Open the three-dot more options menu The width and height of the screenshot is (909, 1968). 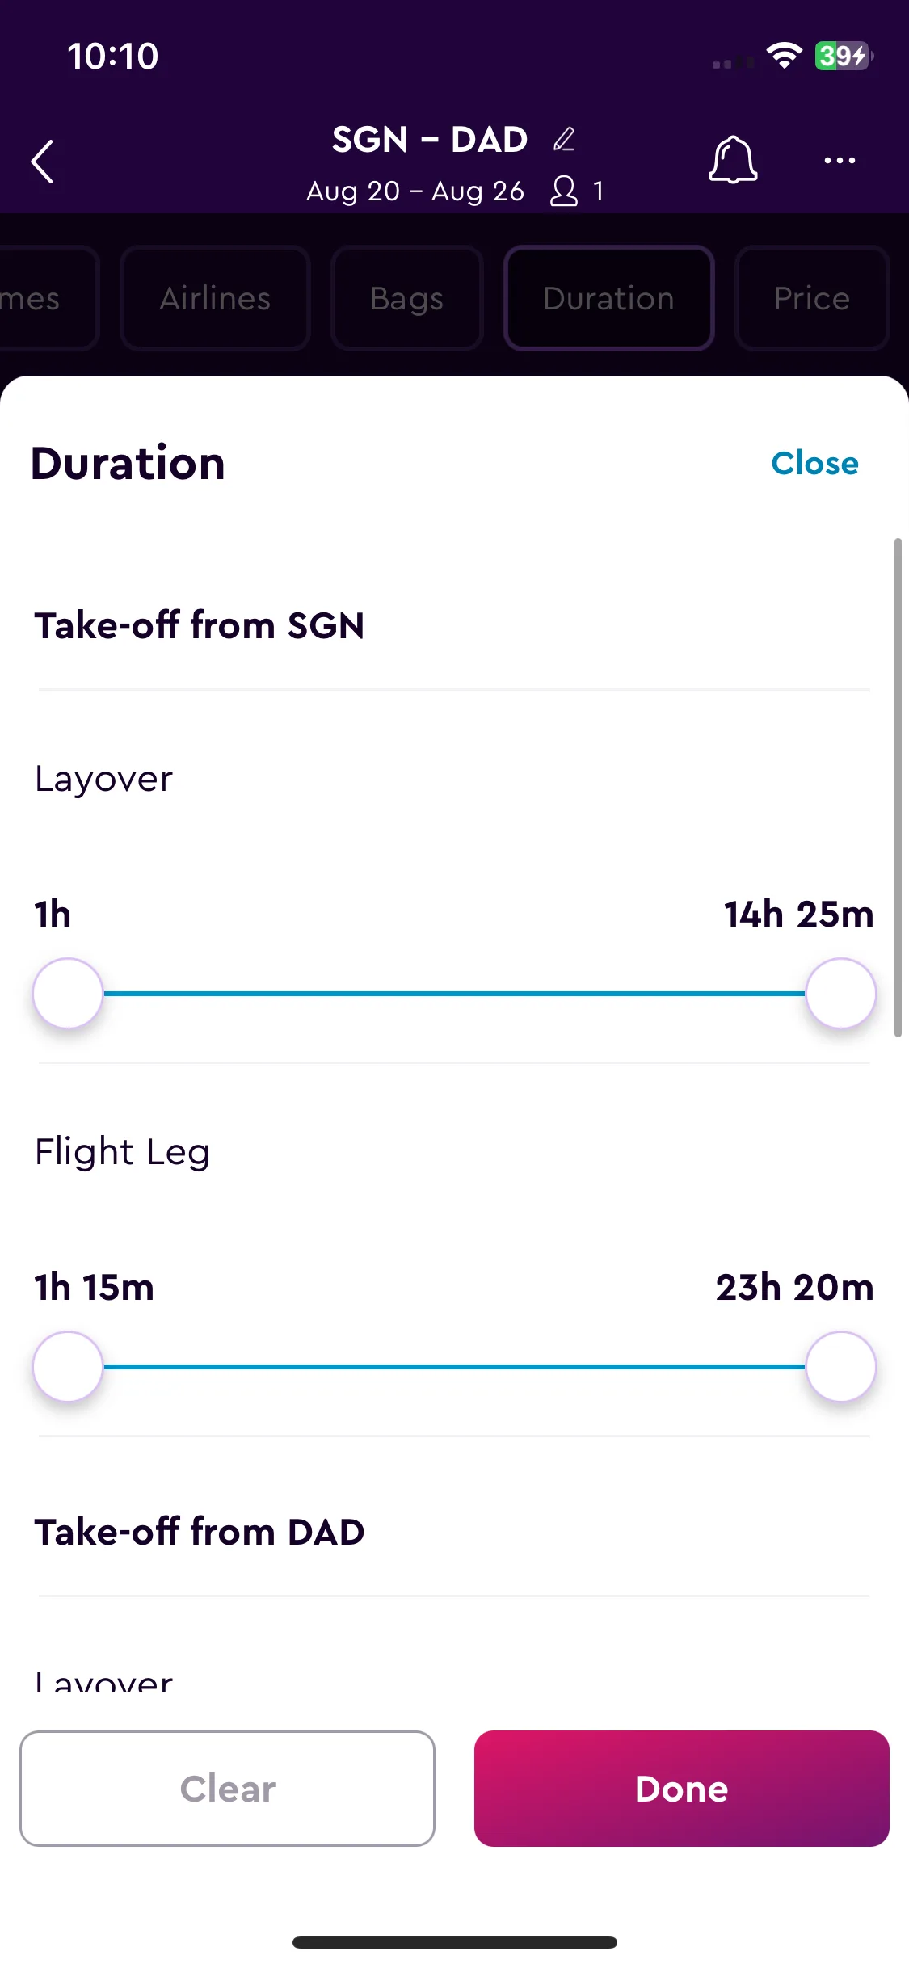click(x=840, y=160)
